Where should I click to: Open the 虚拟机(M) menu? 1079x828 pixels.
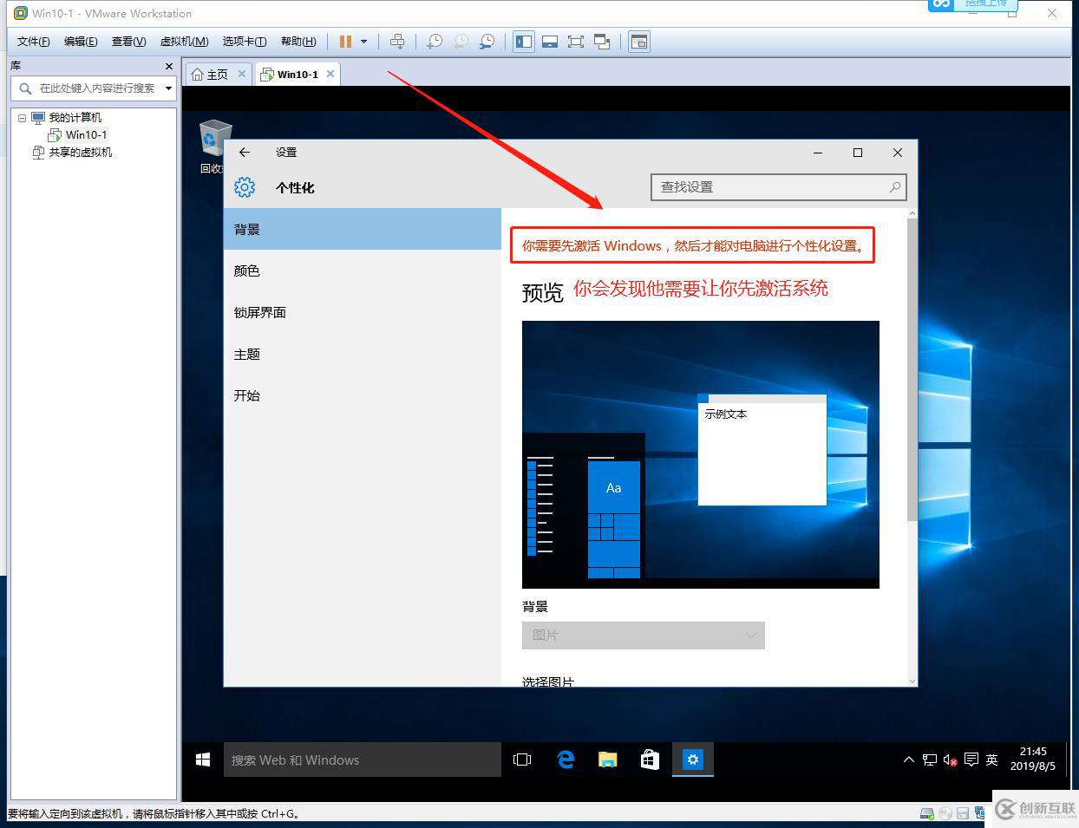point(183,41)
